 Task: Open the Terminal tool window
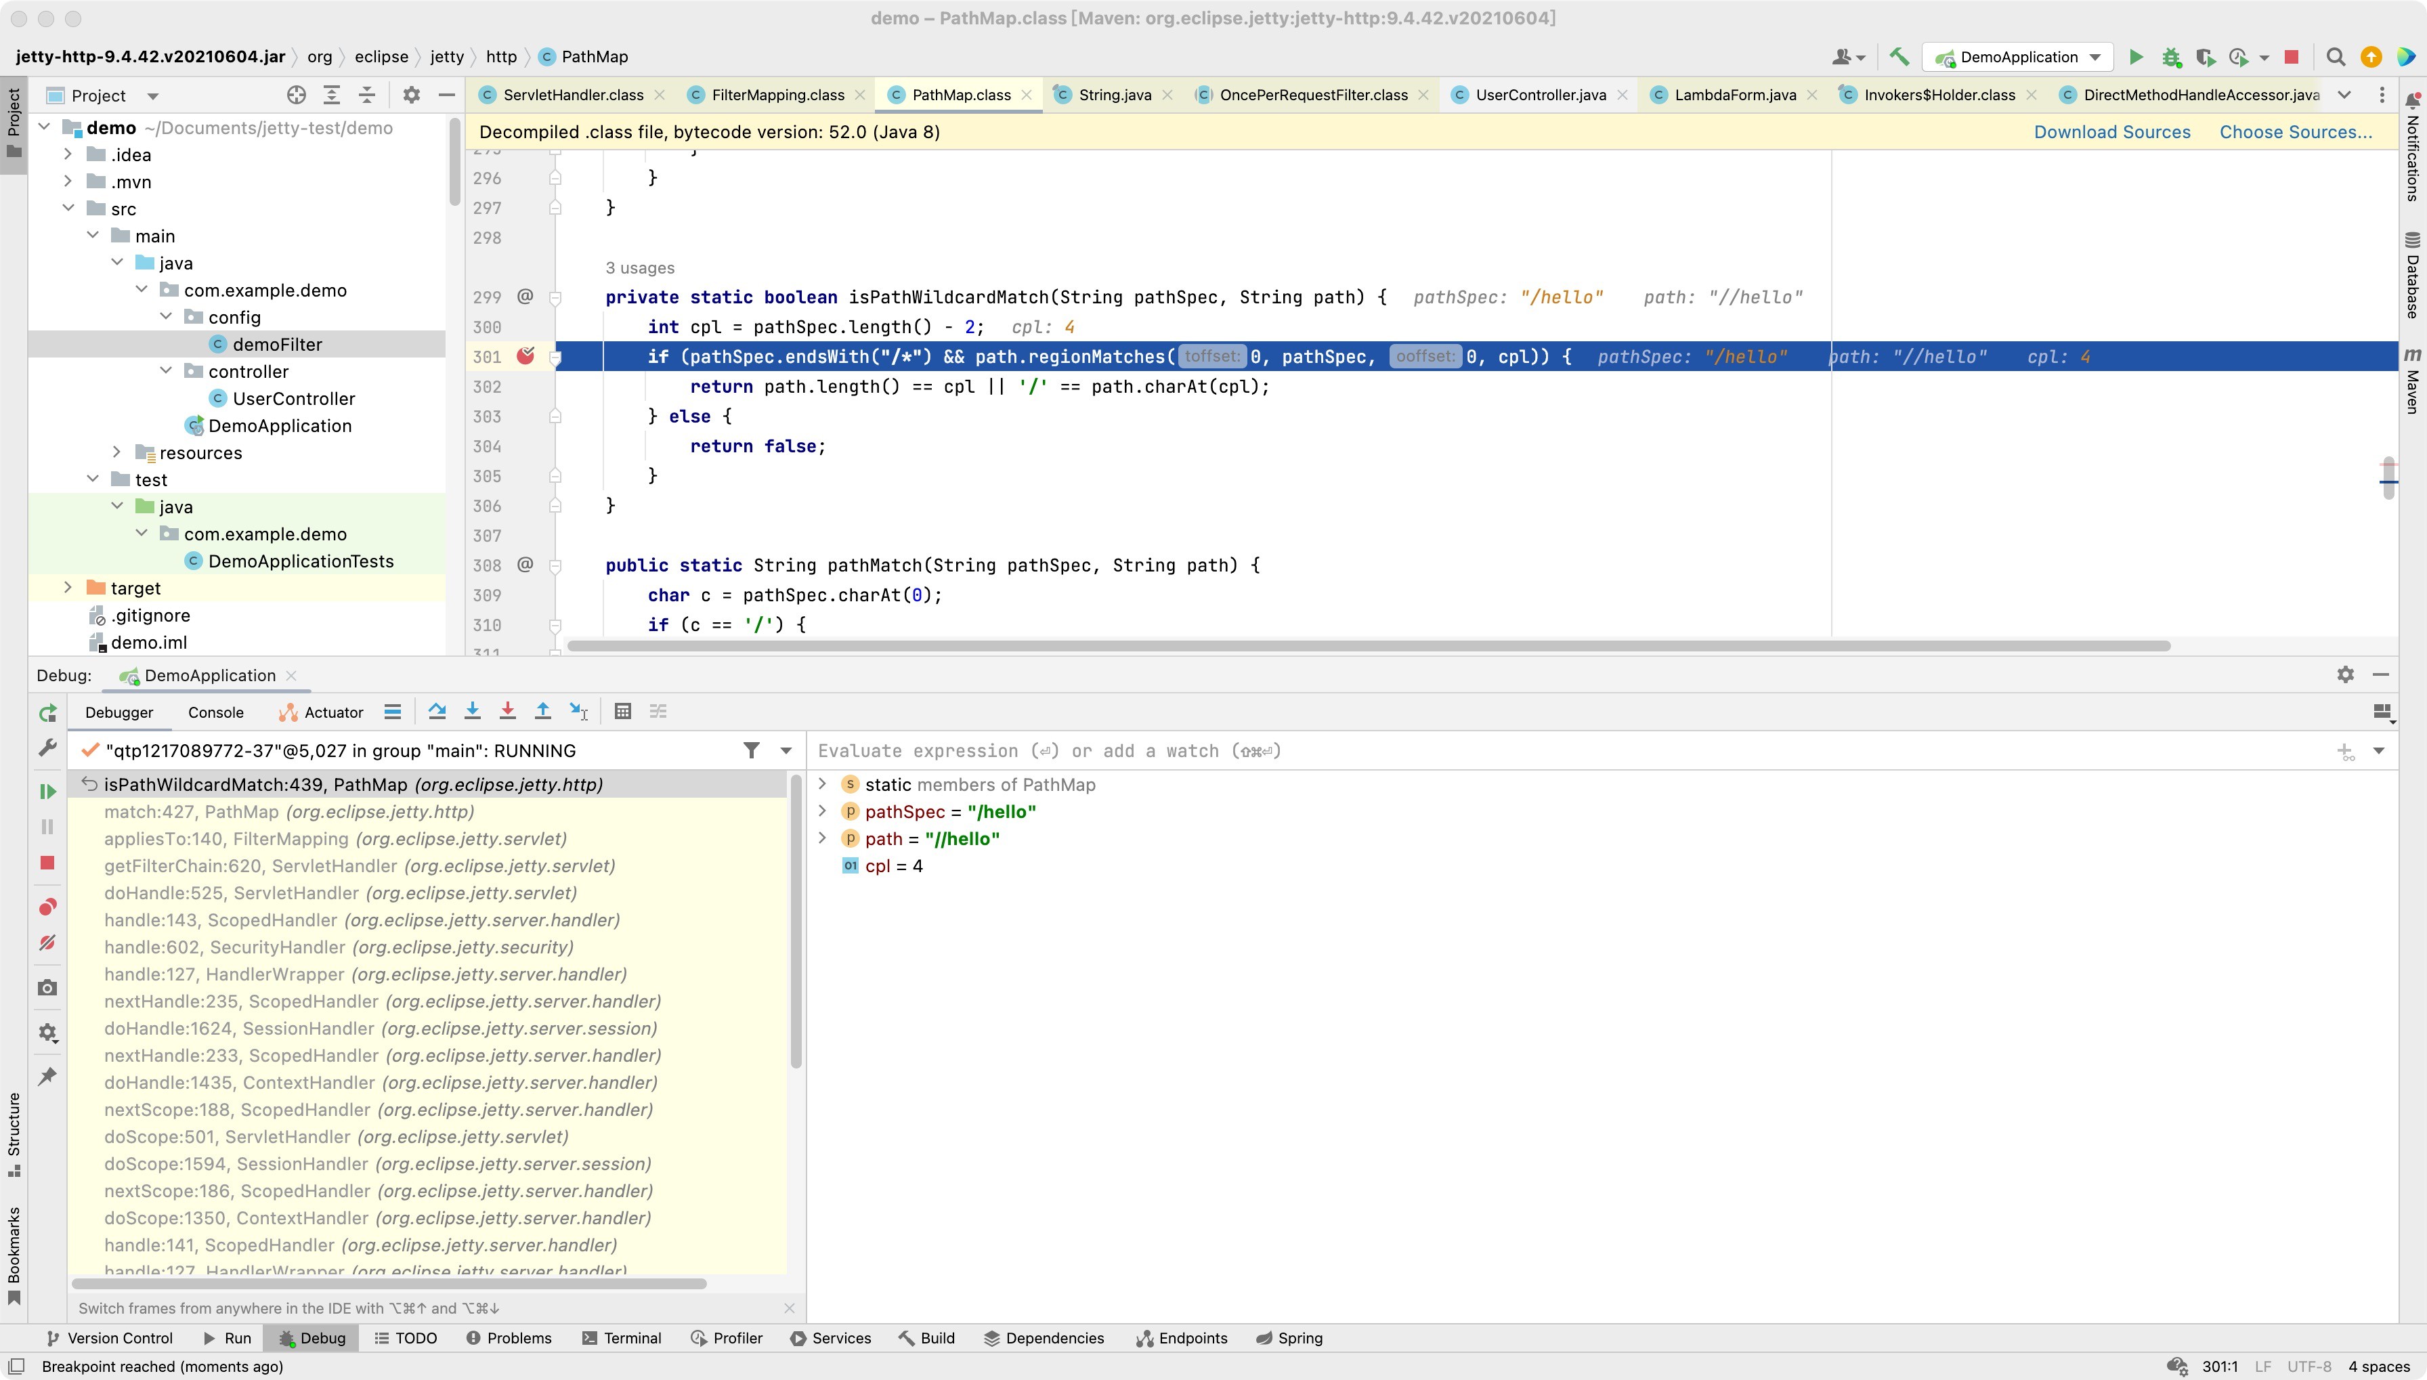click(x=622, y=1338)
